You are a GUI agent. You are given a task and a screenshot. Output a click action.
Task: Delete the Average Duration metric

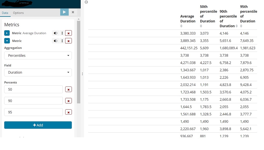68,33
